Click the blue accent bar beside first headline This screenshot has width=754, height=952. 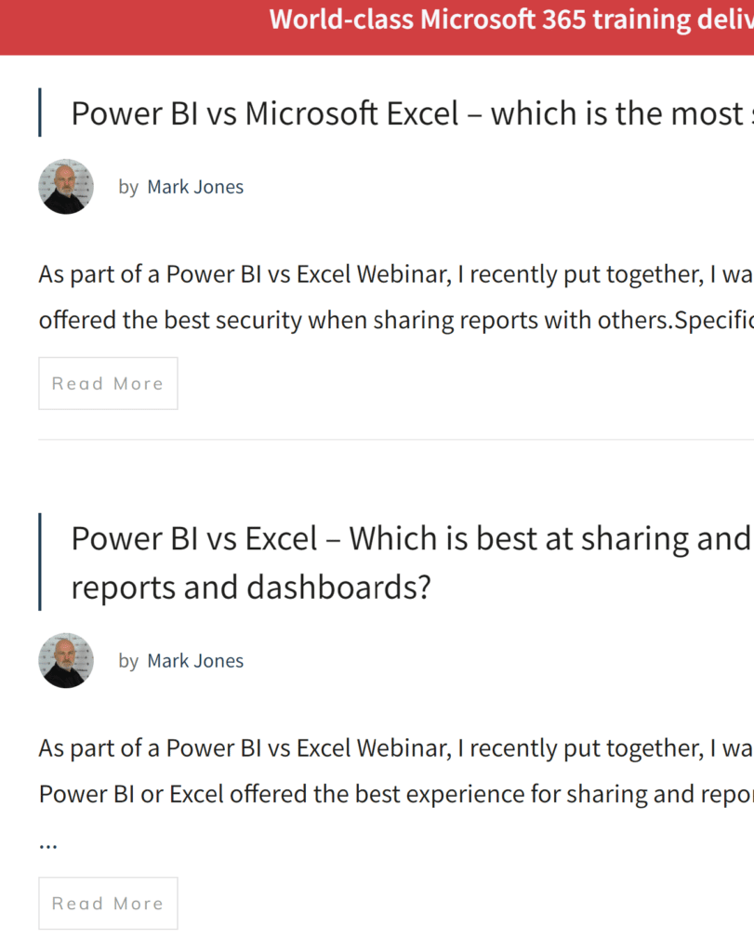point(40,112)
